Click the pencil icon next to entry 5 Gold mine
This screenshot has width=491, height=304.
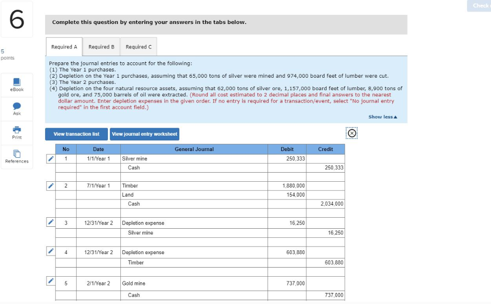(50, 281)
